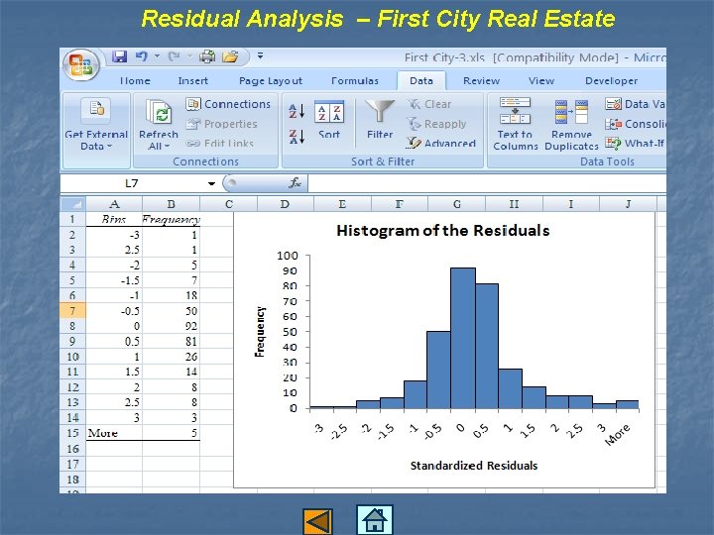Click Clear filter
The height and width of the screenshot is (535, 714).
point(429,104)
